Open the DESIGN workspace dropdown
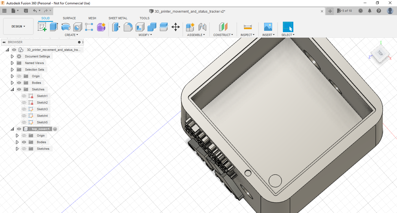397x213 pixels. 18,26
